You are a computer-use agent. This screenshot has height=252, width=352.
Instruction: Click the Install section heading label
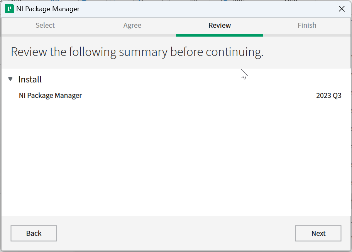point(30,79)
